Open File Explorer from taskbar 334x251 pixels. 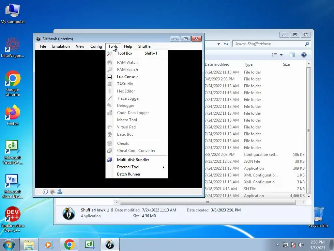coord(29,244)
